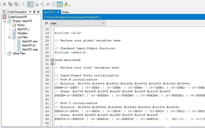Click the collapse all folds toolbar icon

(x=16, y=4)
